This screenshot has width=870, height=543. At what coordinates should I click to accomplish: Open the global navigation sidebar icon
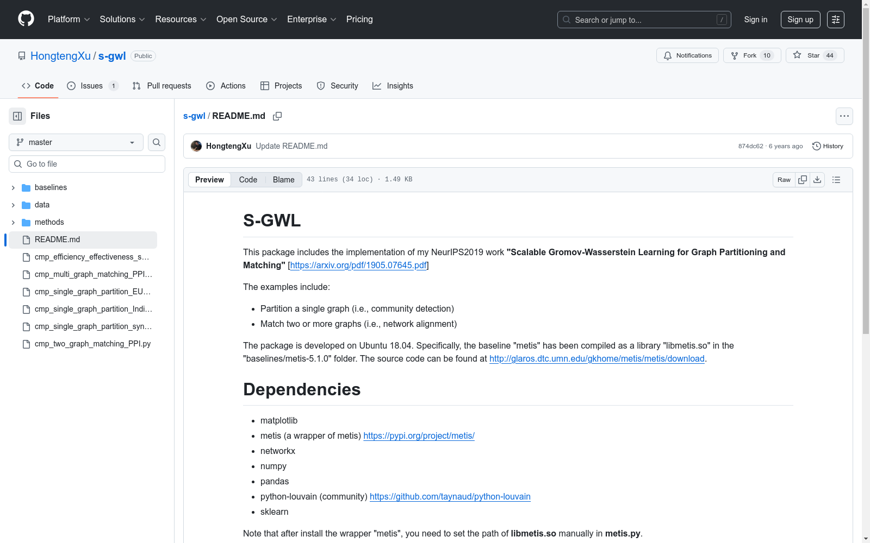836,20
